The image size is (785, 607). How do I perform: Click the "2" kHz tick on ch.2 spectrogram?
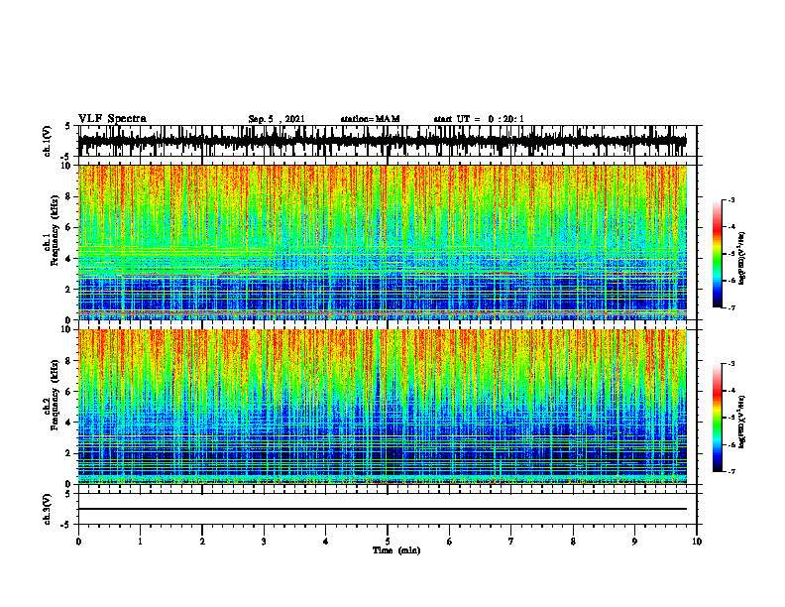point(69,454)
